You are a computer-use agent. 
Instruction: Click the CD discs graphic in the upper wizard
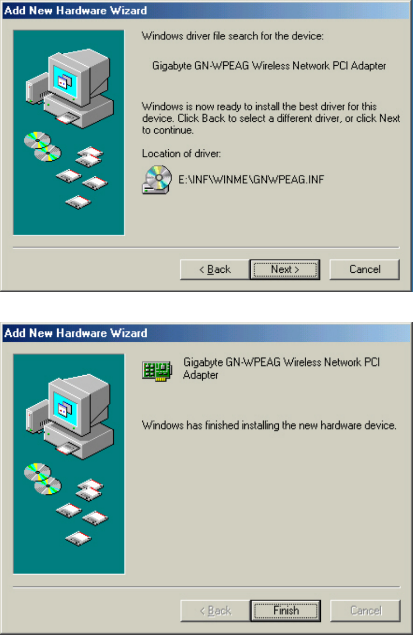click(42, 147)
